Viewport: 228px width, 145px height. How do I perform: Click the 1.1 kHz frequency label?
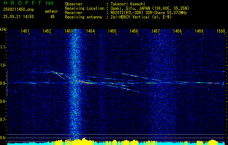coord(3,47)
